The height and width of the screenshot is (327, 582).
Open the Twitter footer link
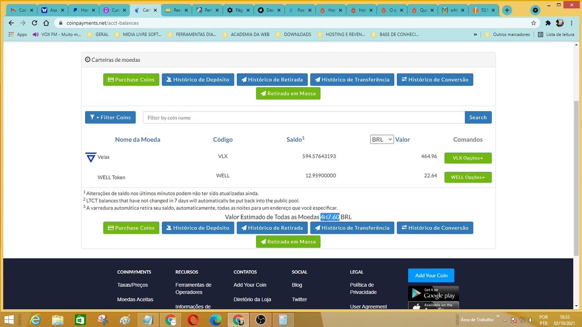point(299,299)
